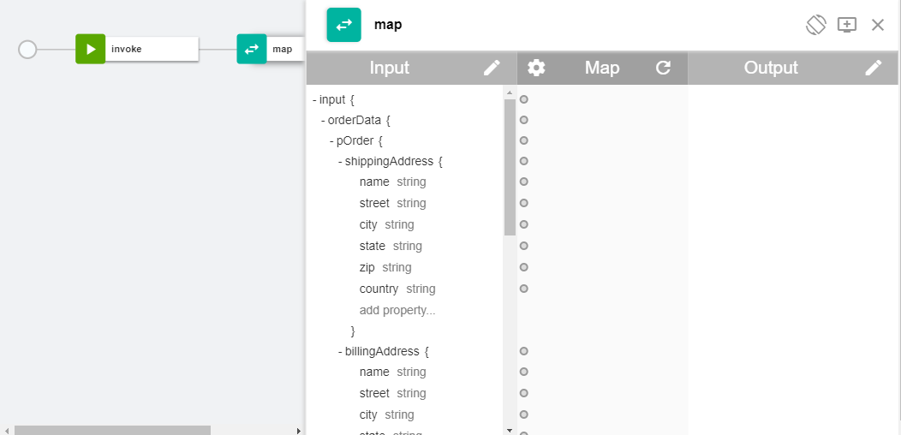Collapse the billingAddress node
The width and height of the screenshot is (901, 435).
point(341,351)
